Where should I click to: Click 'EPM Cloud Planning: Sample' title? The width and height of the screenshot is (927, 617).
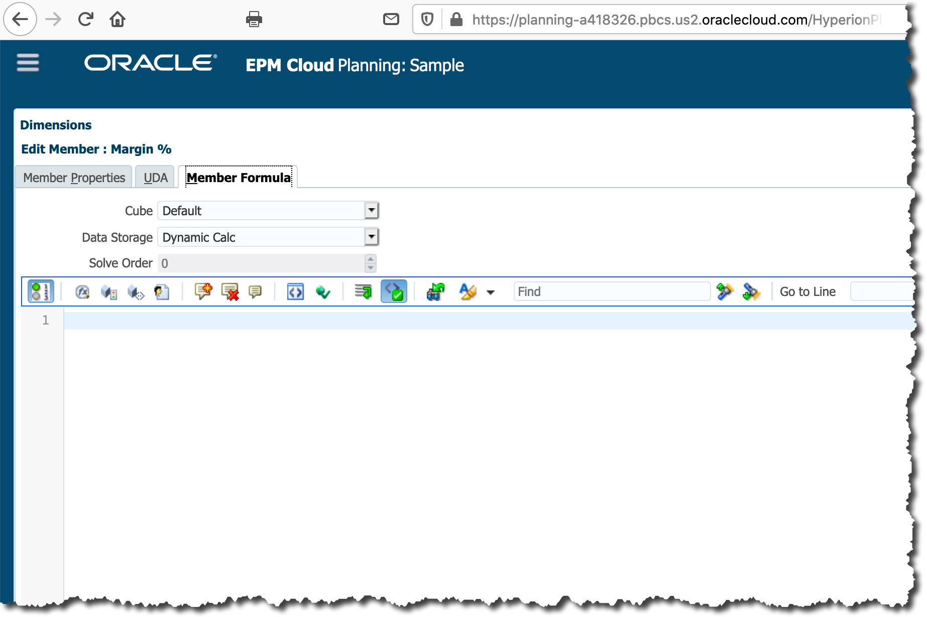pos(355,65)
